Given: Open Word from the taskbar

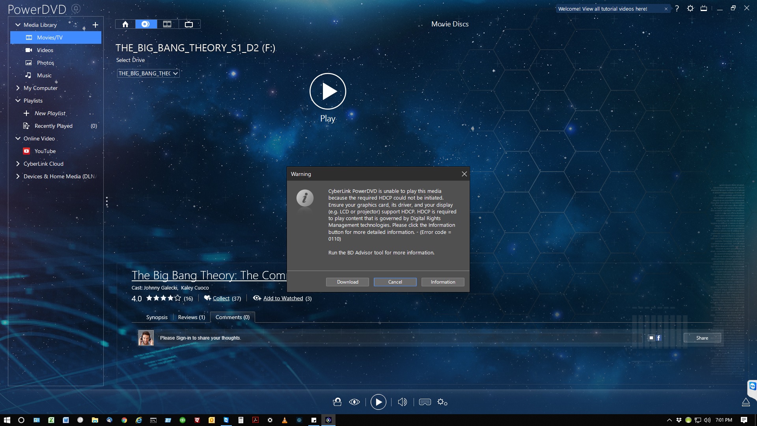Looking at the screenshot, I should 66,420.
